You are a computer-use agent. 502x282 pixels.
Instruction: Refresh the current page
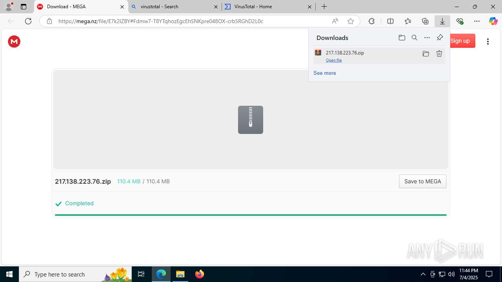pos(28,21)
